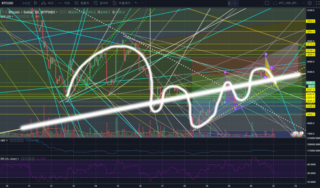Toggle RSI indicator visibility eye

click(x=23, y=158)
